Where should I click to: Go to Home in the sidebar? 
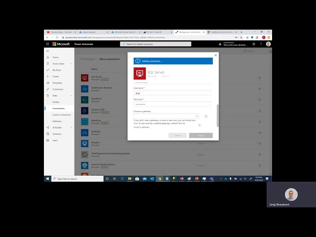[55, 57]
